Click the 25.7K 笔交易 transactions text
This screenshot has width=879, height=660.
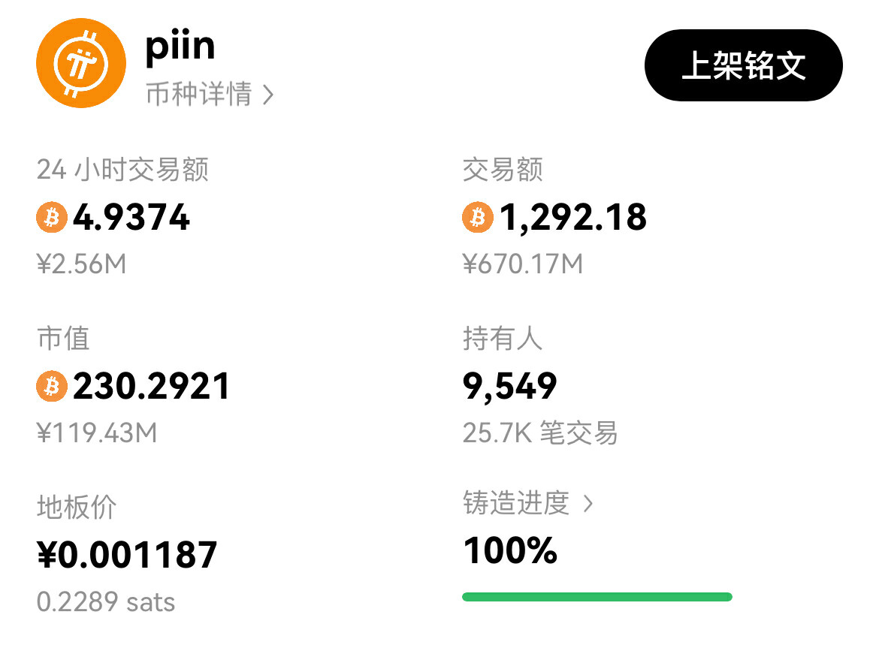(x=539, y=433)
